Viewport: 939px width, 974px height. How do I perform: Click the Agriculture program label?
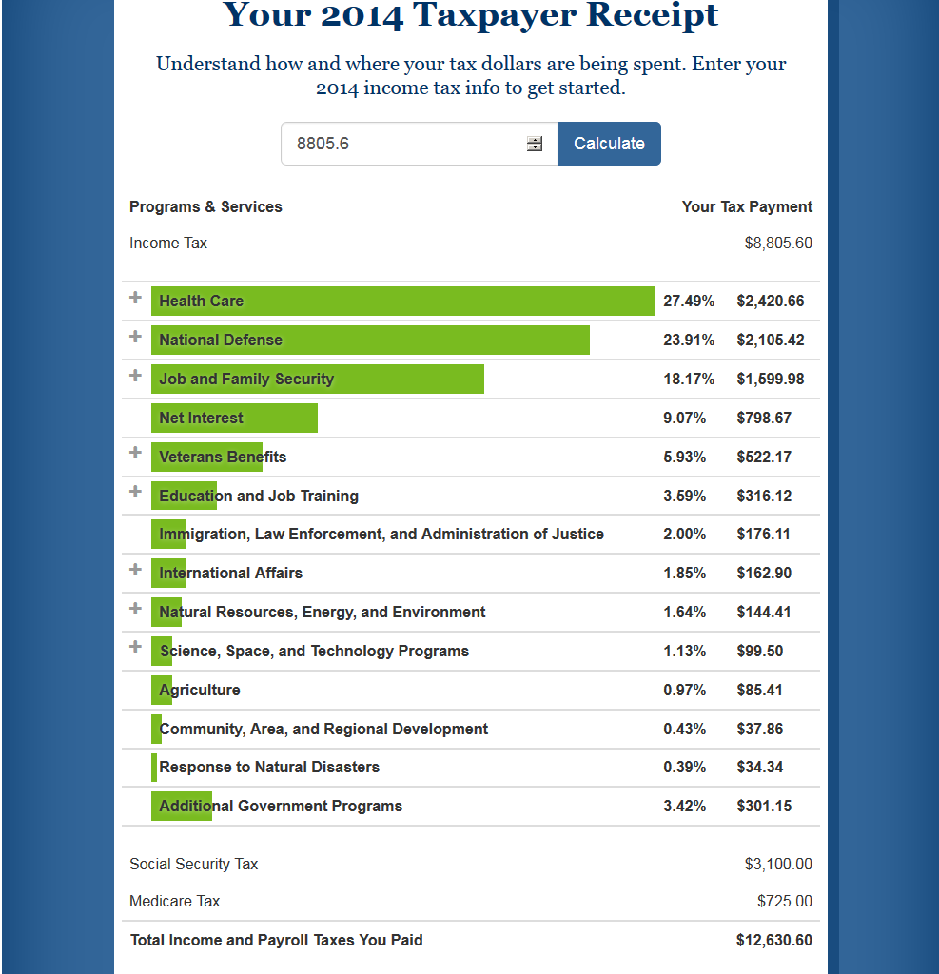[200, 690]
